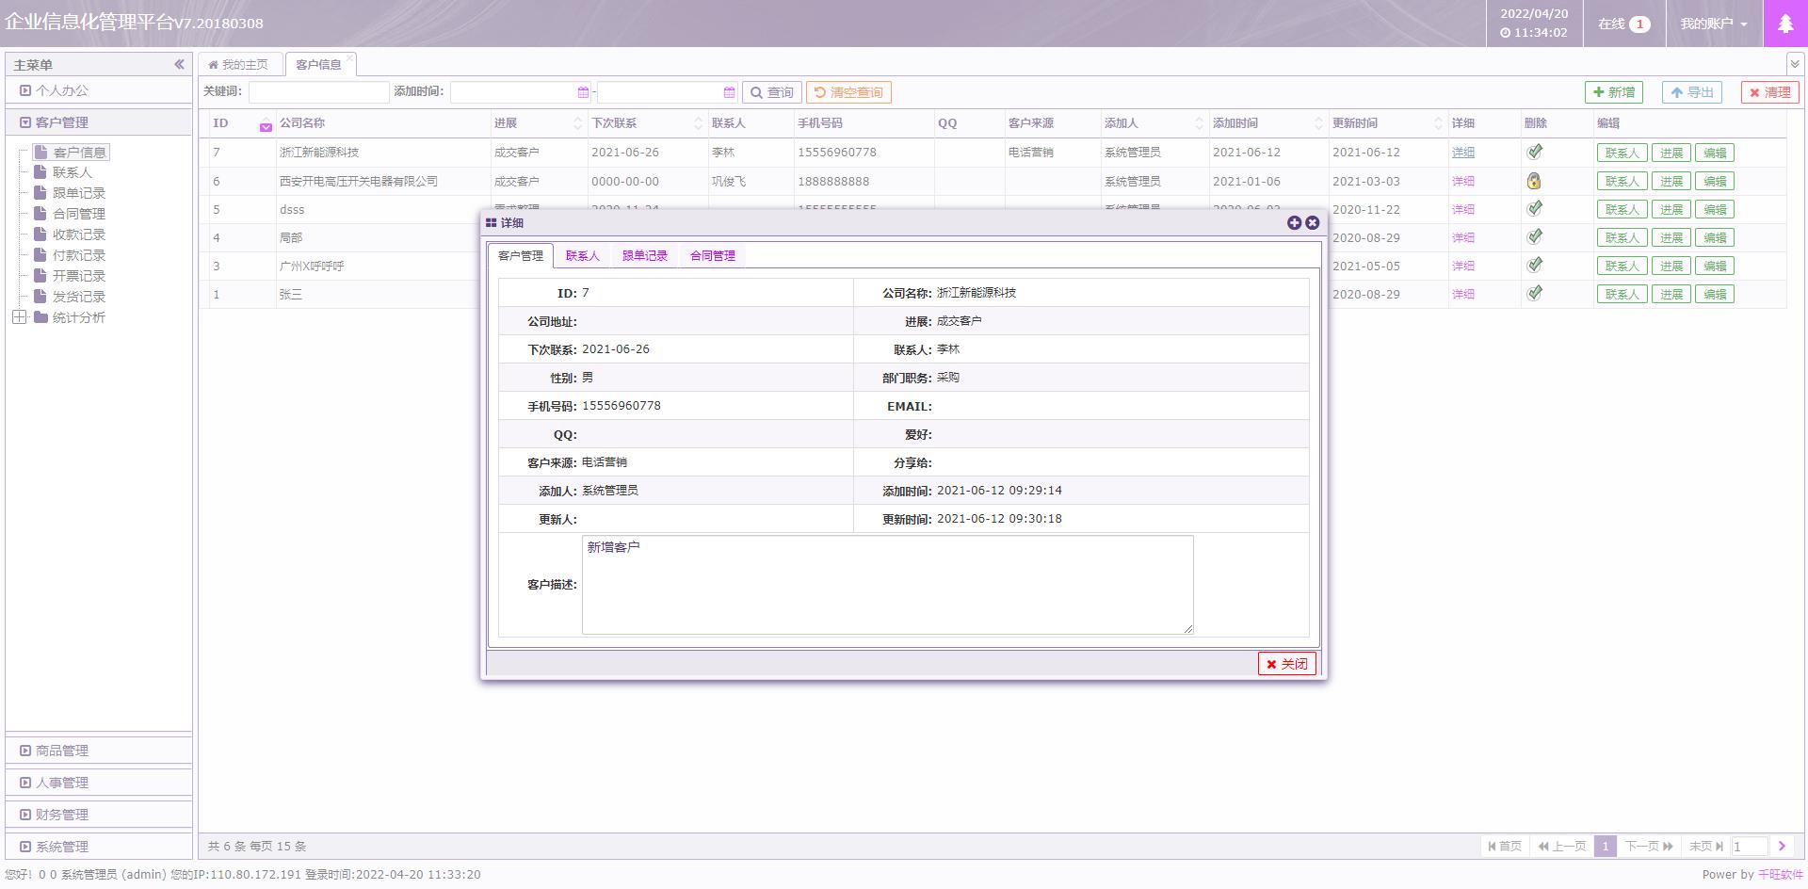Open 我的账户 dropdown menu
1808x889 pixels.
coord(1714,24)
